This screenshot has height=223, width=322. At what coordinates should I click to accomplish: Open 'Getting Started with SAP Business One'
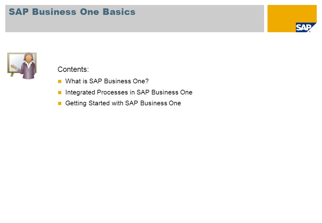tap(123, 103)
